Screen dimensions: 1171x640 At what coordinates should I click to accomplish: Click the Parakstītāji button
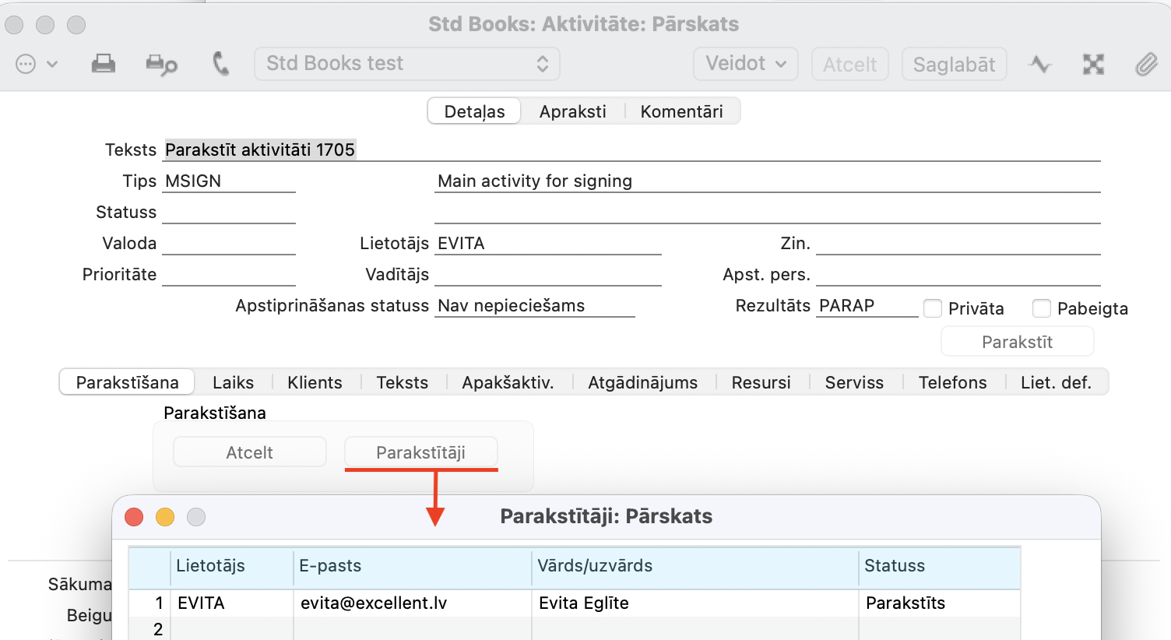click(420, 452)
